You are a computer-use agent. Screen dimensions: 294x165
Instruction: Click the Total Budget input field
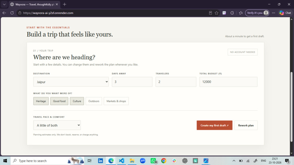(x=228, y=82)
